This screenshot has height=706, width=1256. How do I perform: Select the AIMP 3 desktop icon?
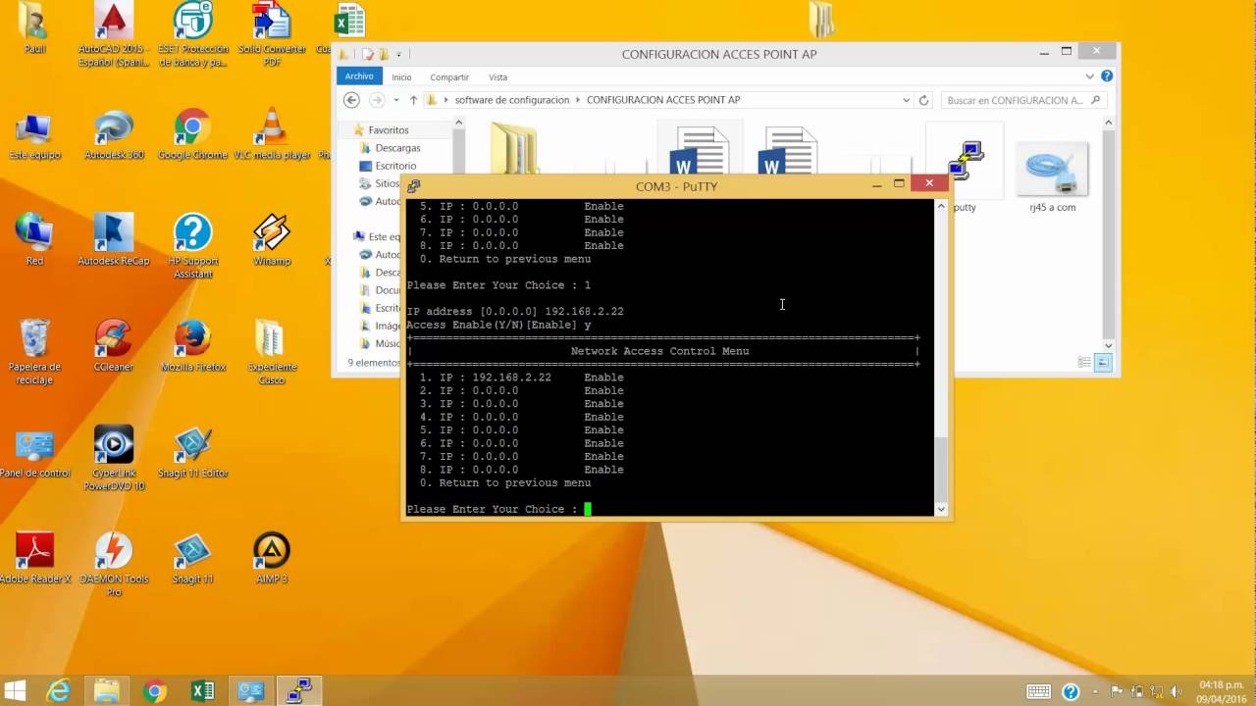(x=271, y=559)
